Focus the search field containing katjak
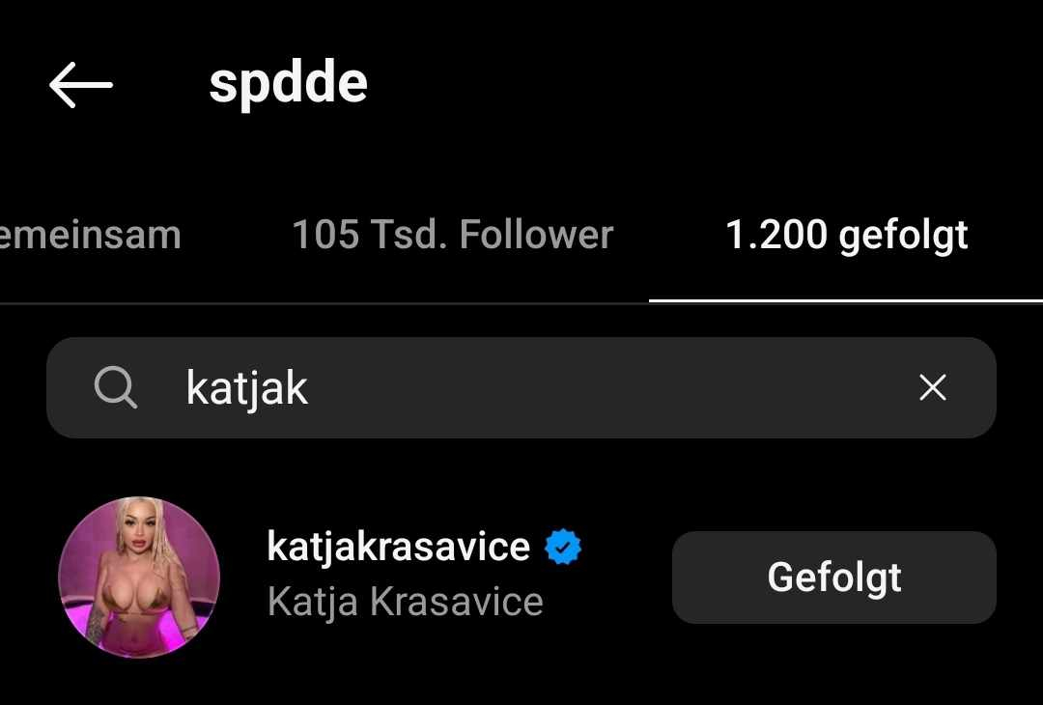This screenshot has height=705, width=1043. coord(521,387)
